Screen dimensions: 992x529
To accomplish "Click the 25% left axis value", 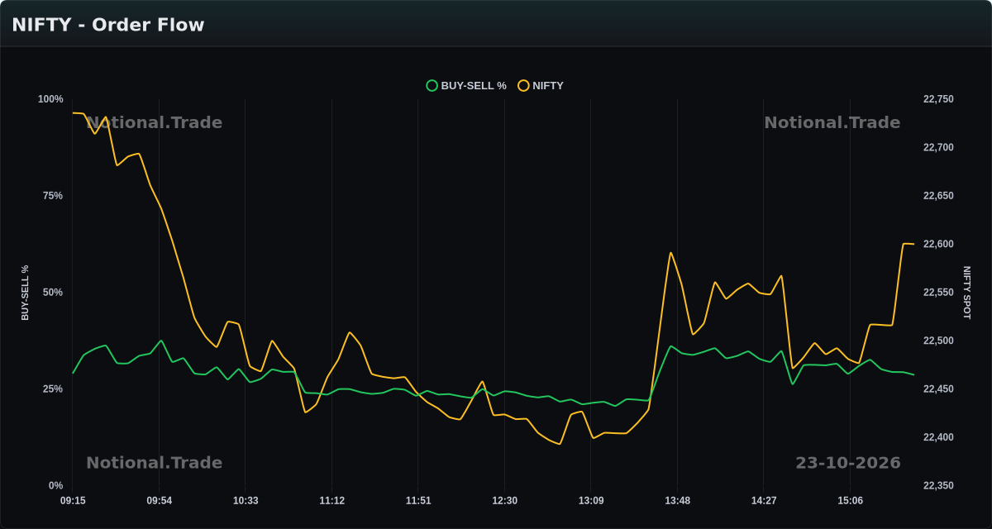I will [53, 389].
